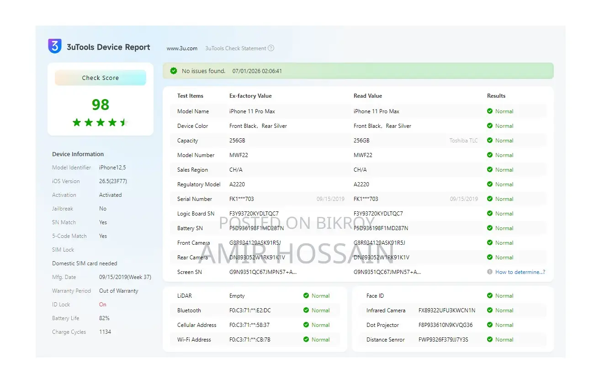Image resolution: width=594 pixels, height=384 pixels.
Task: Click the Battery SN result check icon
Action: [x=490, y=228]
